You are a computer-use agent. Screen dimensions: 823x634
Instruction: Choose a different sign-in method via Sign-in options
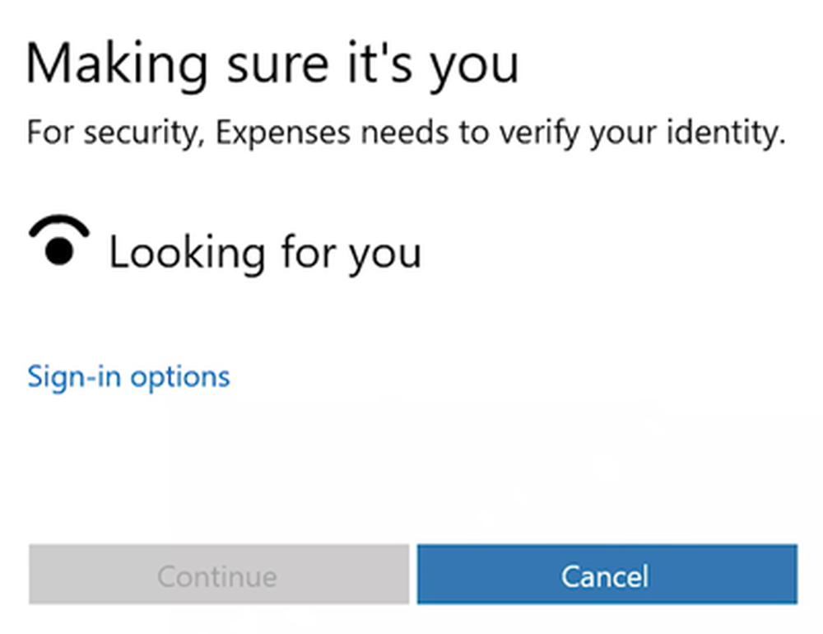tap(128, 377)
